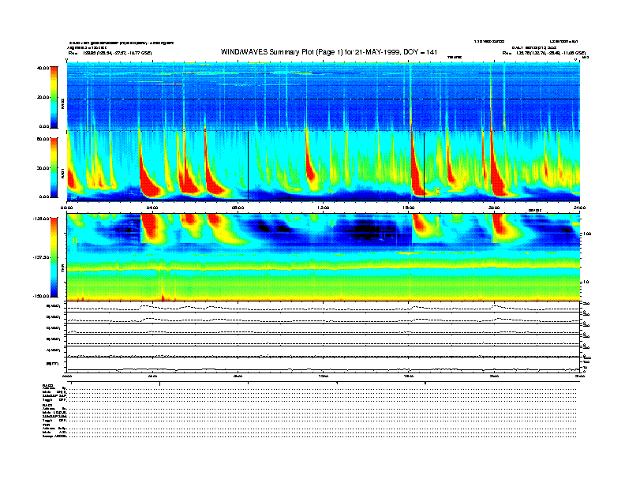Screen dimensions: 625x483
Task: Click 12:00 on the RAD1 time axis
Action: pyautogui.click(x=324, y=208)
